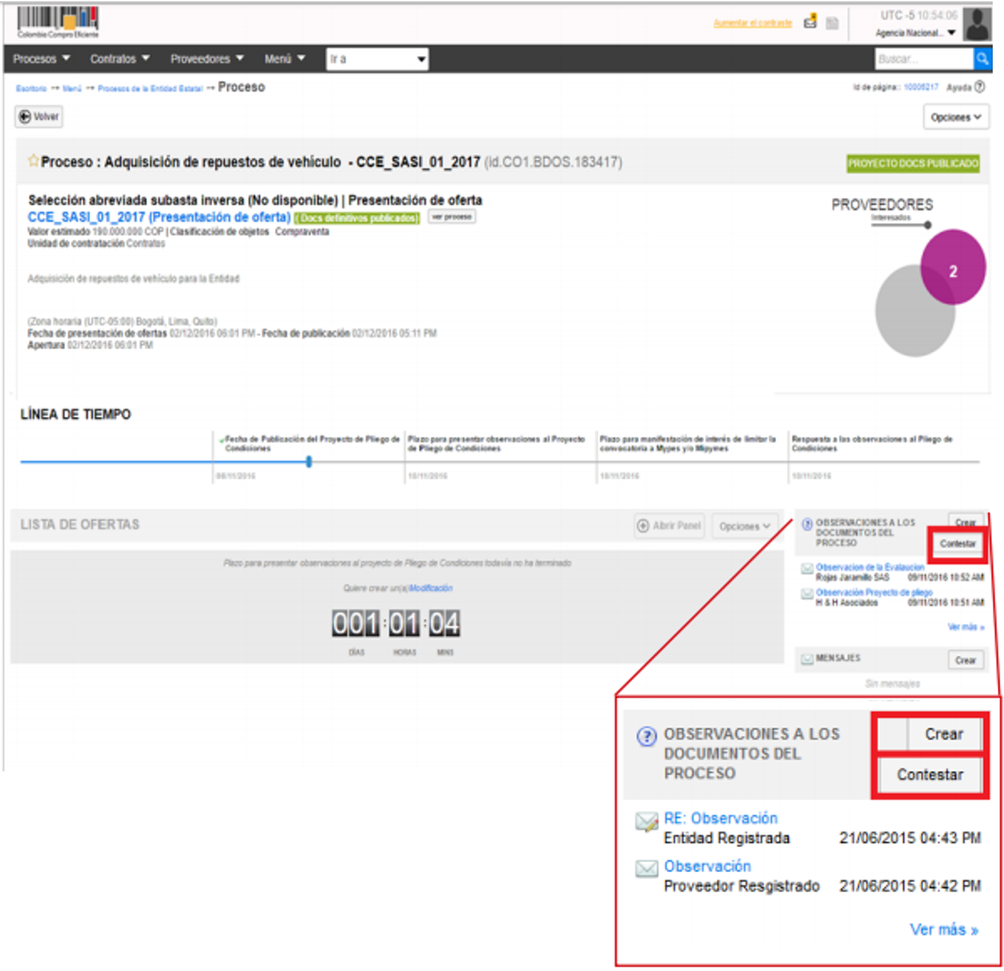Click the envelope icon next to MENSAJES
Image resolution: width=1004 pixels, height=971 pixels.
point(807,659)
